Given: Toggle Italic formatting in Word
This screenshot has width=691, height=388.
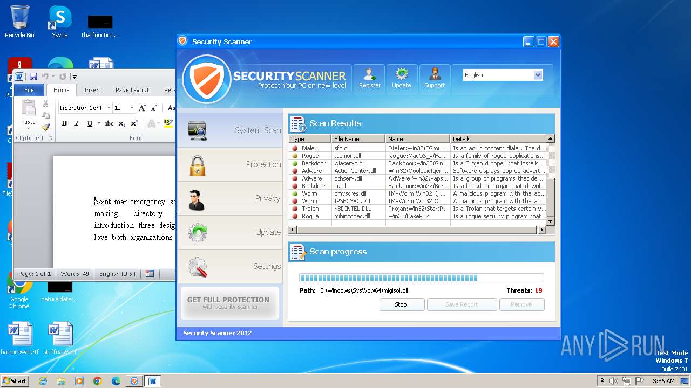Looking at the screenshot, I should click(x=77, y=123).
